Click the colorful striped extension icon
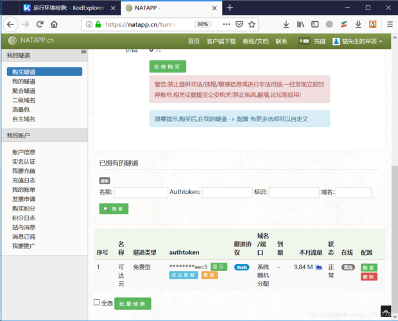 [343, 24]
